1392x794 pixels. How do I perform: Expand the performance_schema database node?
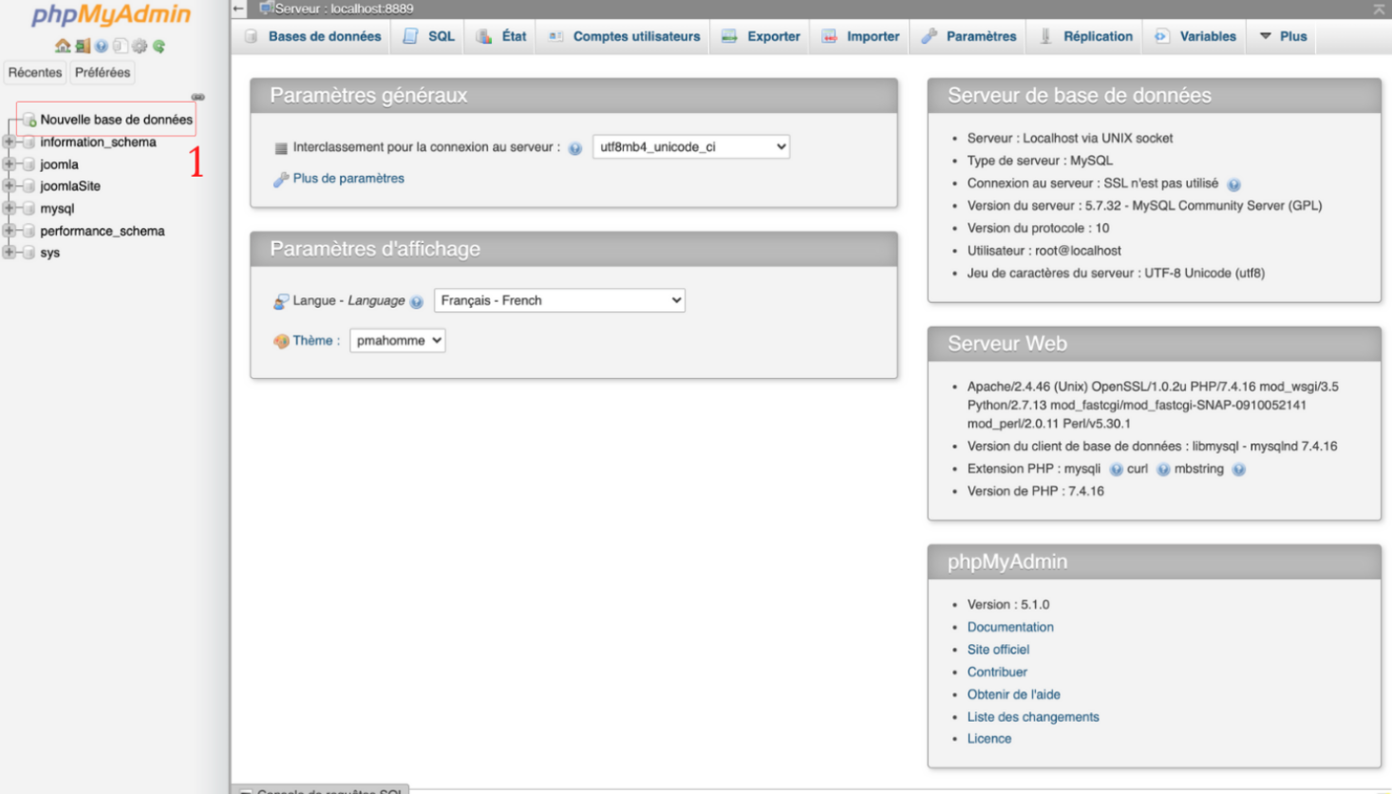[x=9, y=231]
